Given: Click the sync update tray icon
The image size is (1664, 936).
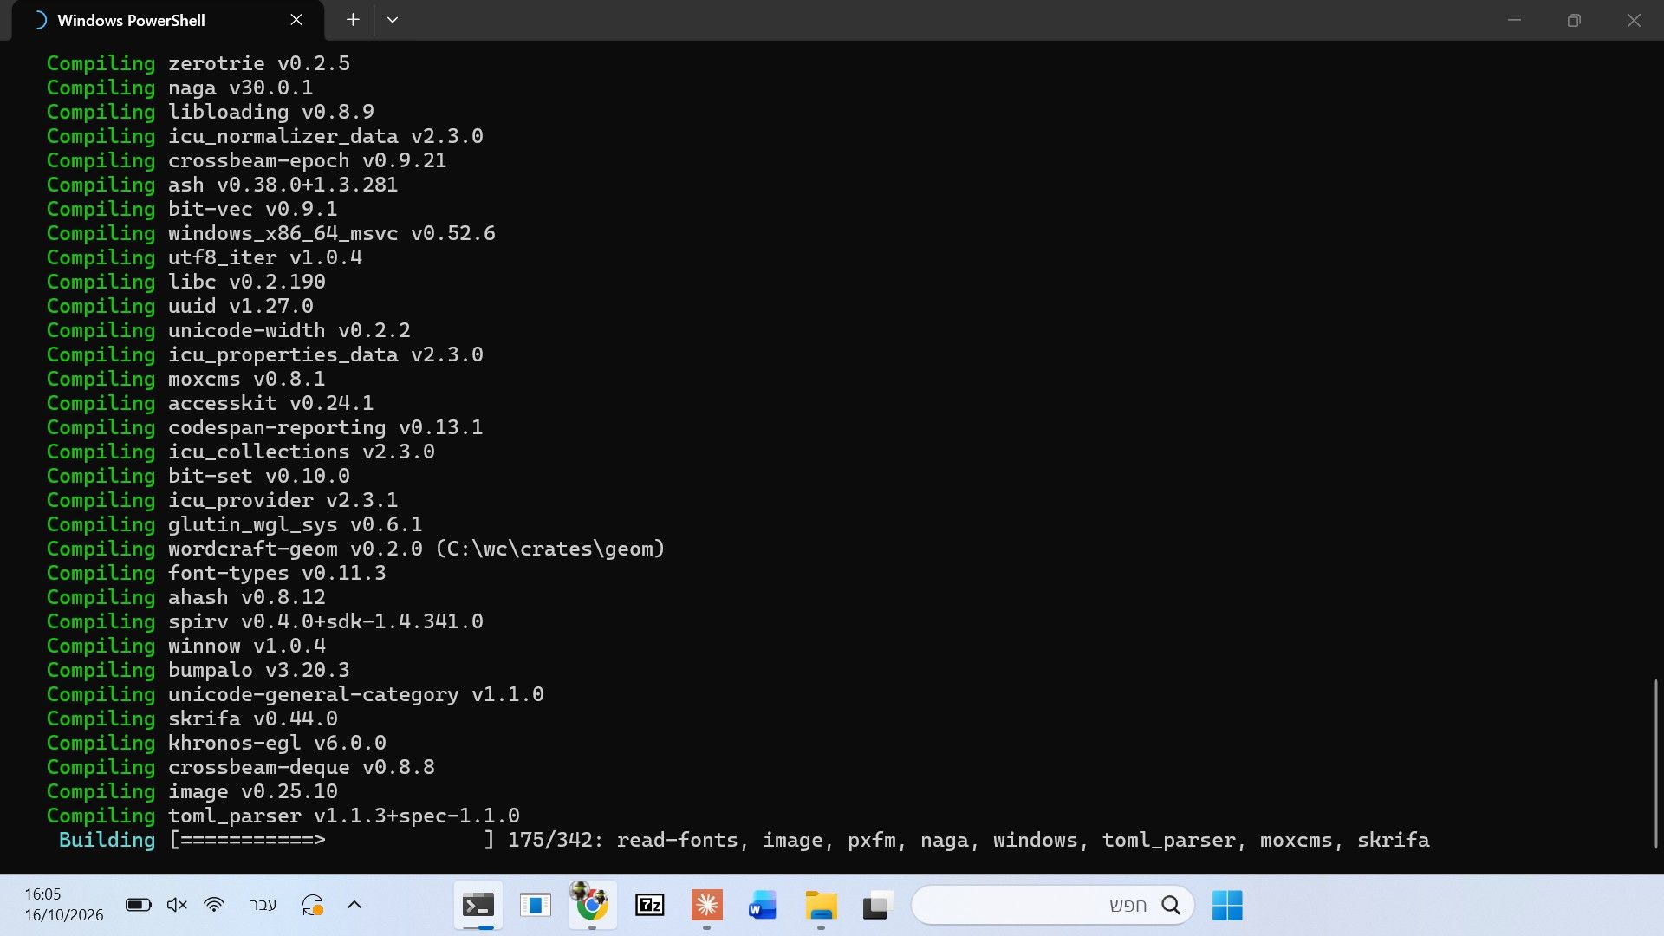Looking at the screenshot, I should (x=312, y=905).
